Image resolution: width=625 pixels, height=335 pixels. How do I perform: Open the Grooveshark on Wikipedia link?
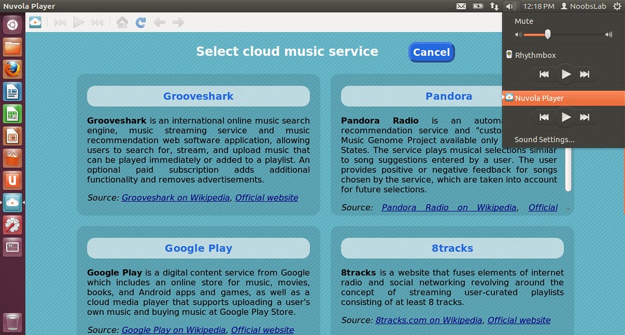pos(176,198)
